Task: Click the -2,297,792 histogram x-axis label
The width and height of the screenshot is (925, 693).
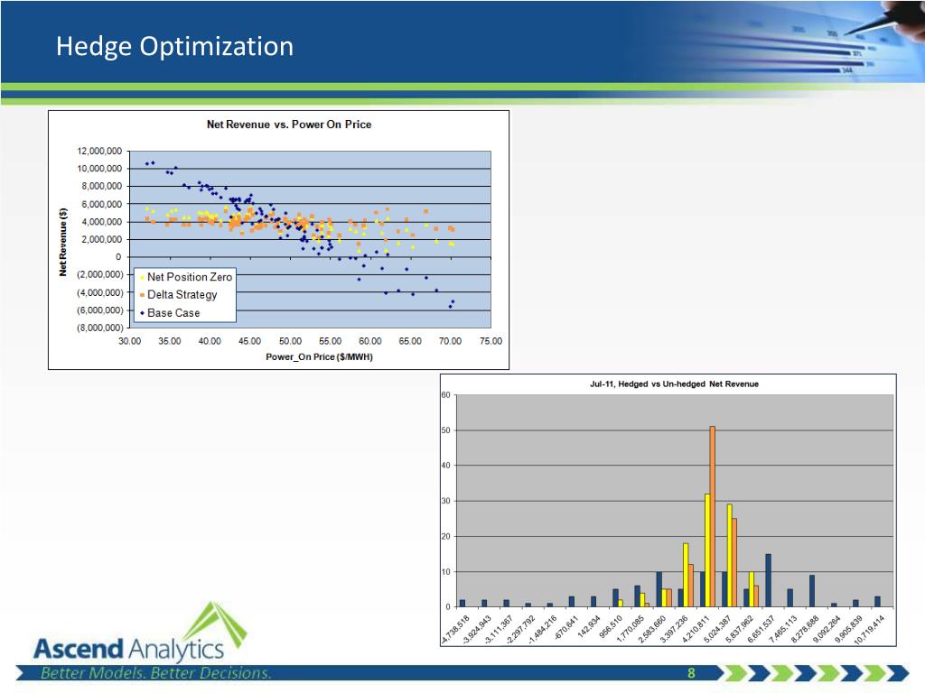Action: pos(521,629)
